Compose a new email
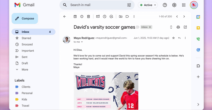Screen dimensions: 212x110 point(25,19)
